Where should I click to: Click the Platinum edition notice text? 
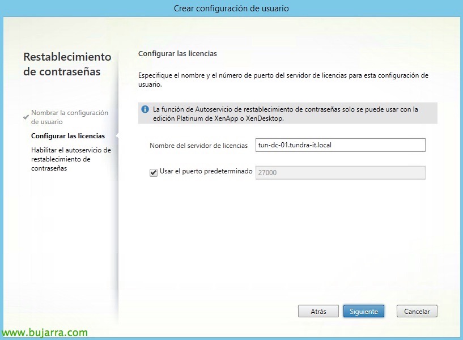coord(285,114)
